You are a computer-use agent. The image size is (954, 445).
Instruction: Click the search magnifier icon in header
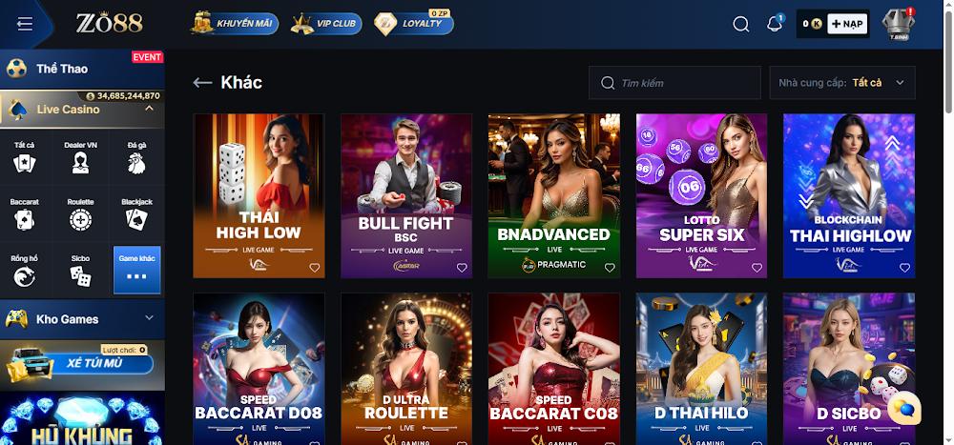(x=740, y=25)
